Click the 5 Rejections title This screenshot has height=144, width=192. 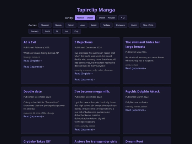(84, 42)
